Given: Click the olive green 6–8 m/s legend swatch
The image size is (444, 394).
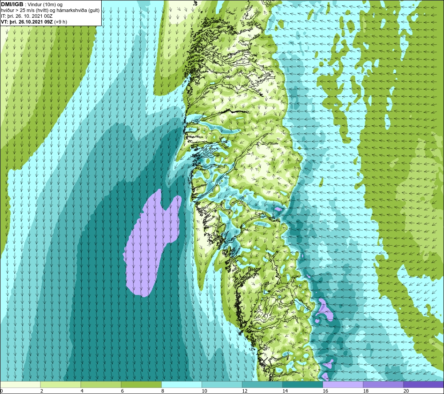Looking at the screenshot, I should 141,384.
